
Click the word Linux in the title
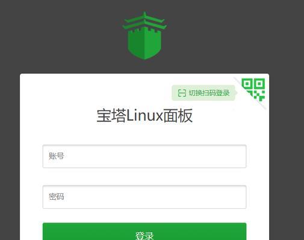click(144, 116)
